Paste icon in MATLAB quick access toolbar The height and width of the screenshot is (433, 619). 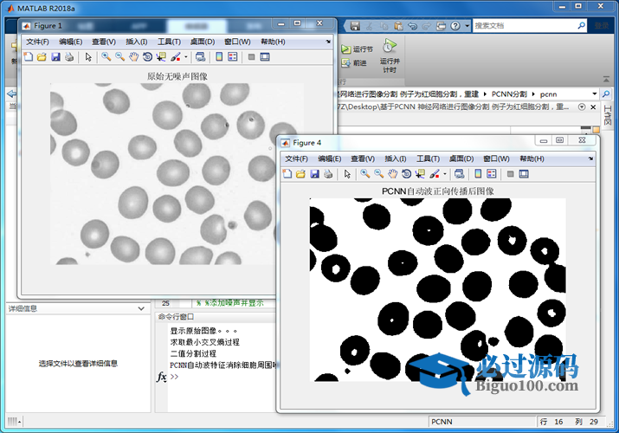tap(398, 26)
